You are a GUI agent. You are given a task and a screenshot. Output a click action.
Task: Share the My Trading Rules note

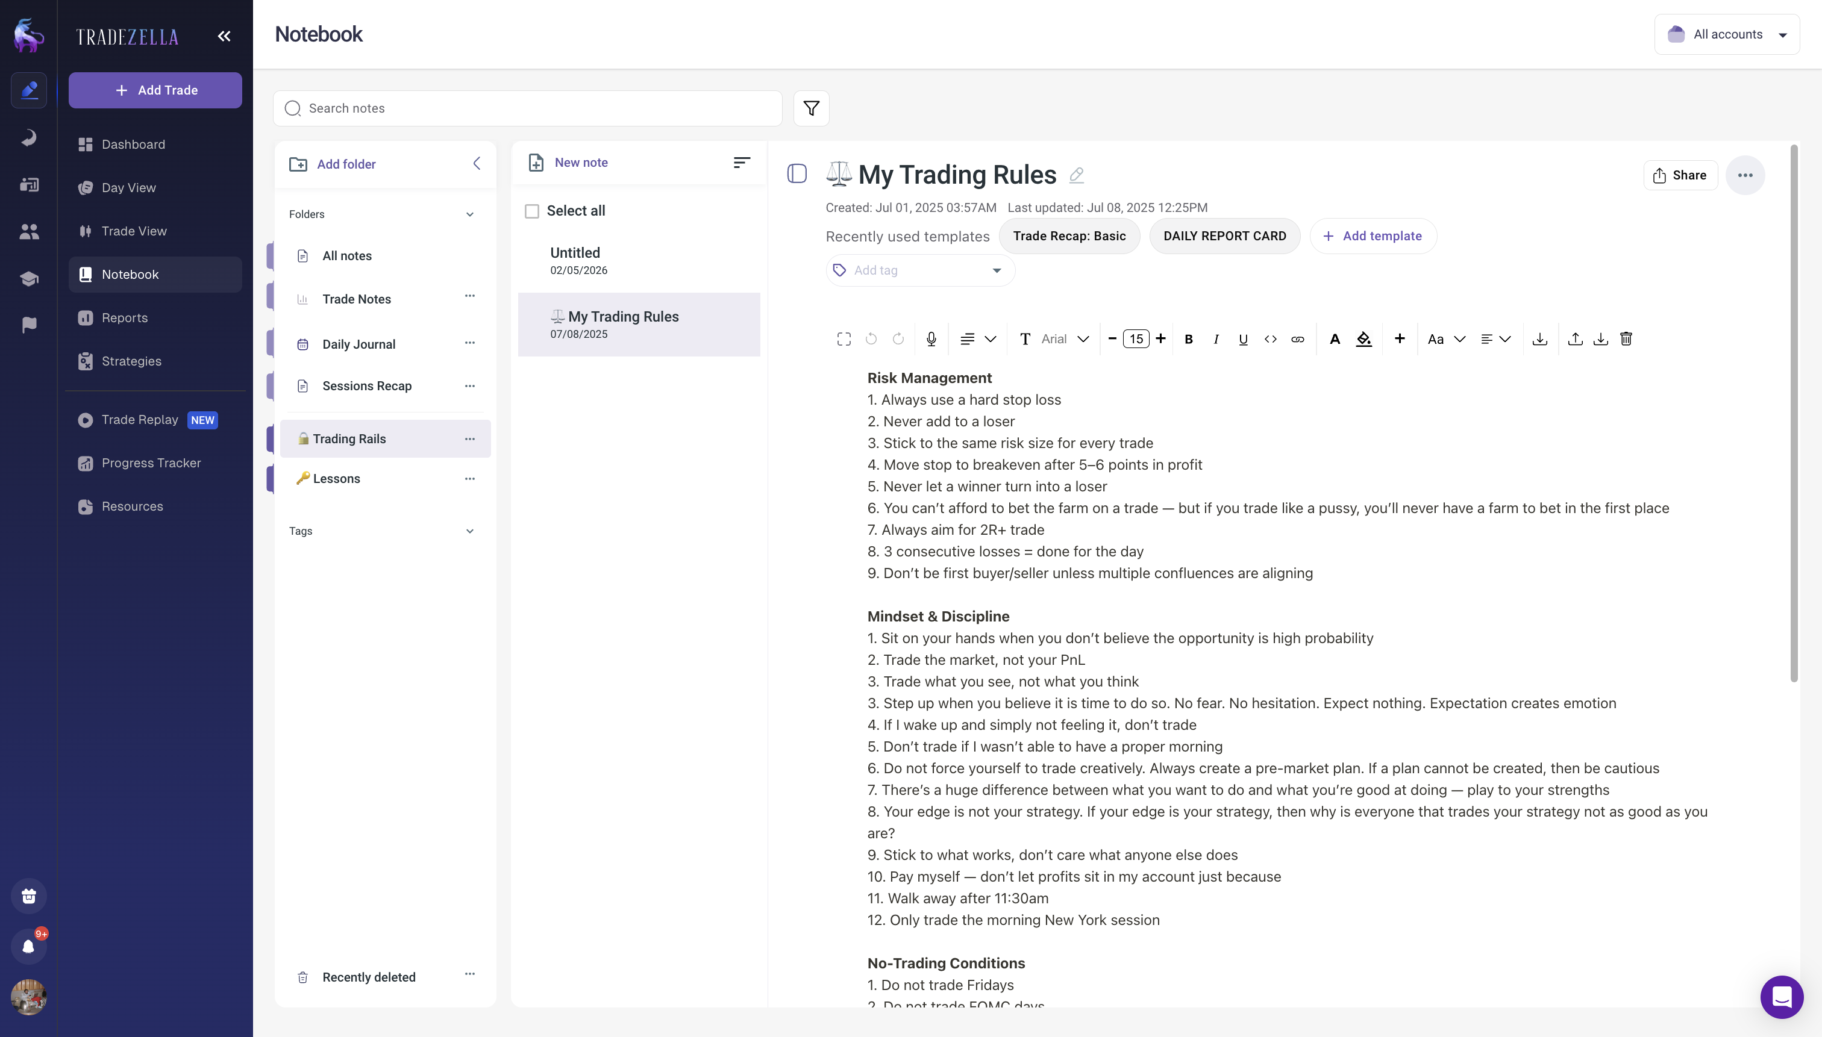1679,175
